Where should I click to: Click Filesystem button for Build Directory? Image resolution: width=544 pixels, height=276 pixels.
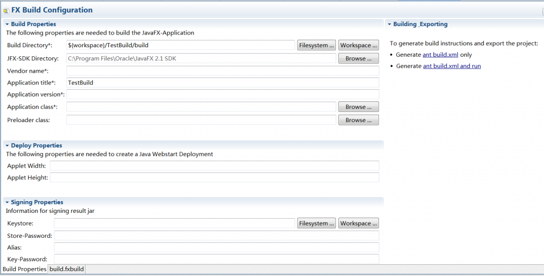pos(317,45)
